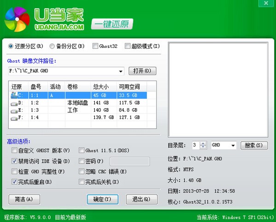Image resolution: width=276 pixels, height=222 pixels.
Task: Click the 核心 Ghost32_11.0.2.1573 text
Action: pos(200,202)
